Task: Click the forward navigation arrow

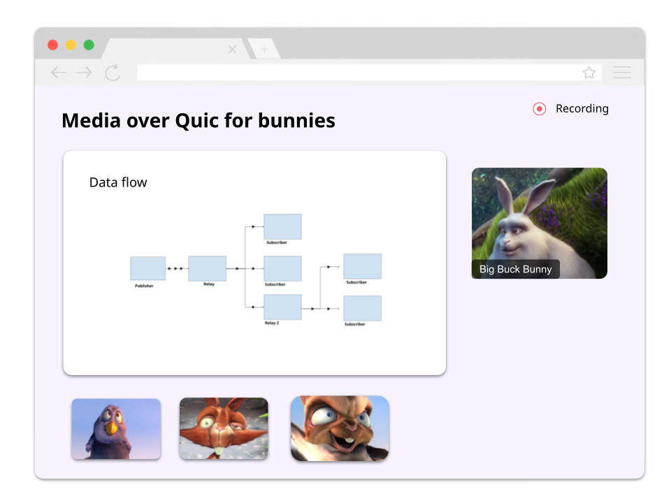Action: [84, 73]
